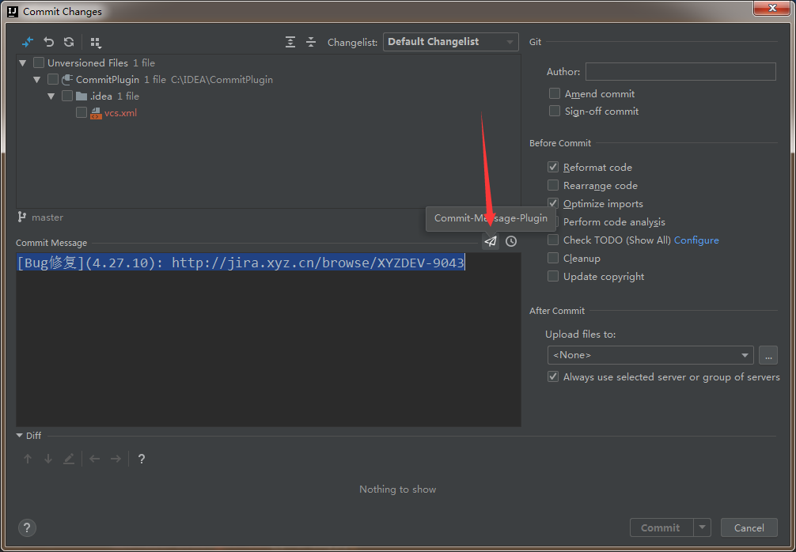Enable Amend commit checkbox
Screen dimensions: 796x552
tap(555, 94)
